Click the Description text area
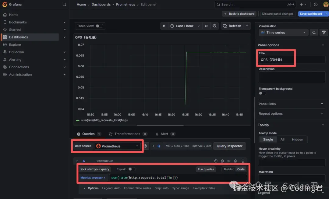 click(x=292, y=77)
